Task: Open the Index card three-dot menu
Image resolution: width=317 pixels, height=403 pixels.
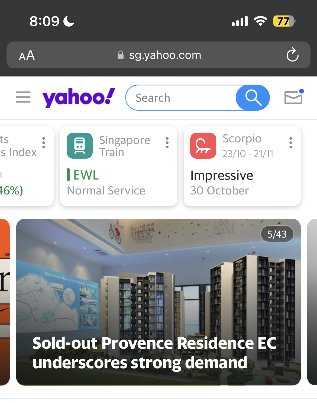Action: [x=44, y=143]
